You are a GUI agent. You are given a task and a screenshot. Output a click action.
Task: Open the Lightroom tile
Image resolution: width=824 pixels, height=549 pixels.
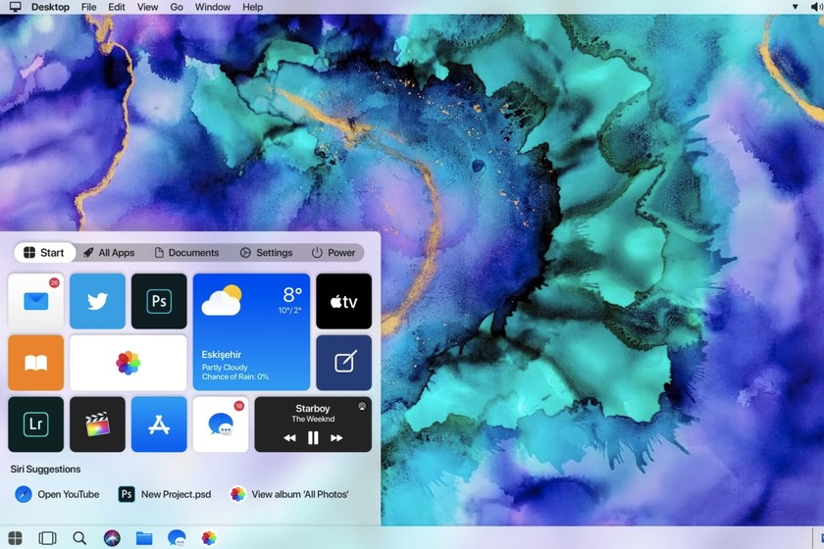pyautogui.click(x=36, y=424)
